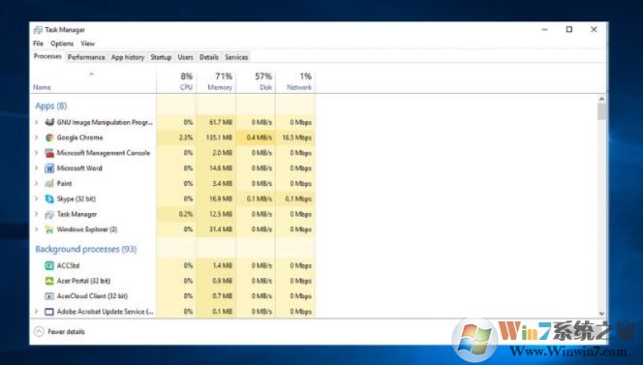Switch to the Performance tab
The image size is (643, 365).
coord(86,57)
